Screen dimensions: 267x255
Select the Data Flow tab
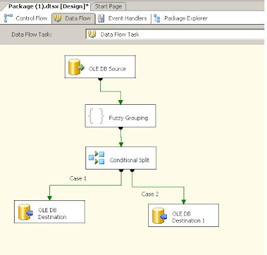pos(73,18)
